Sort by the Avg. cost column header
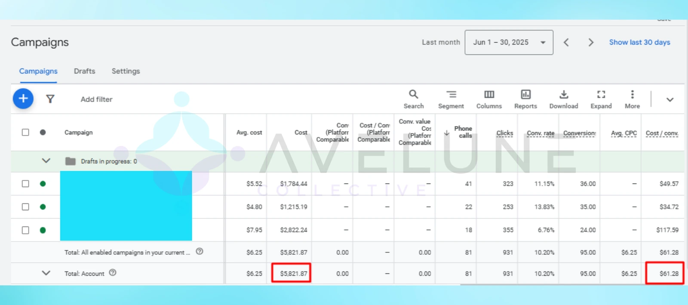This screenshot has width=688, height=305. coord(249,133)
